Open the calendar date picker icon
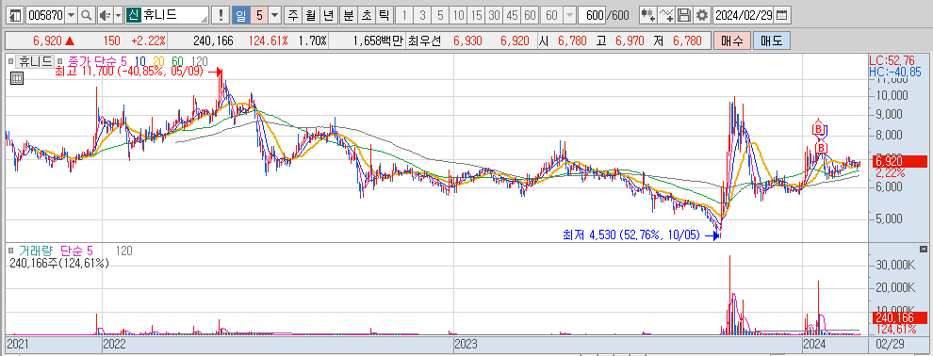 (x=782, y=15)
